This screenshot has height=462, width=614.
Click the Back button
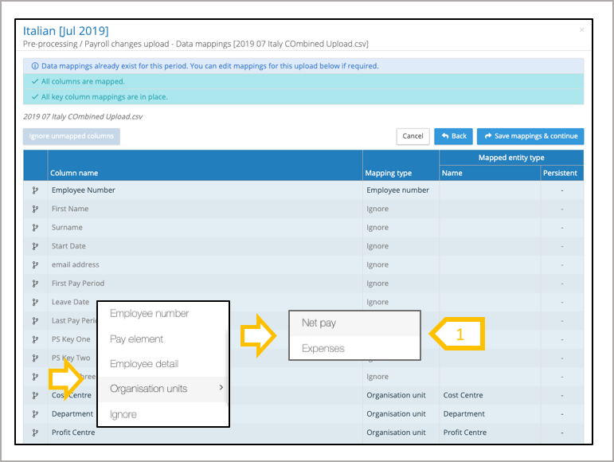(453, 136)
